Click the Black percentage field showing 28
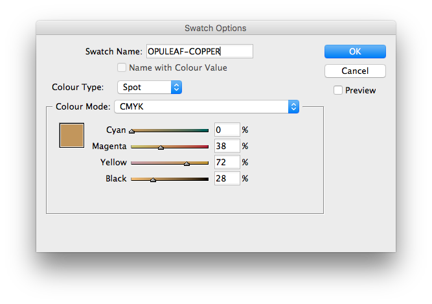 (x=227, y=178)
